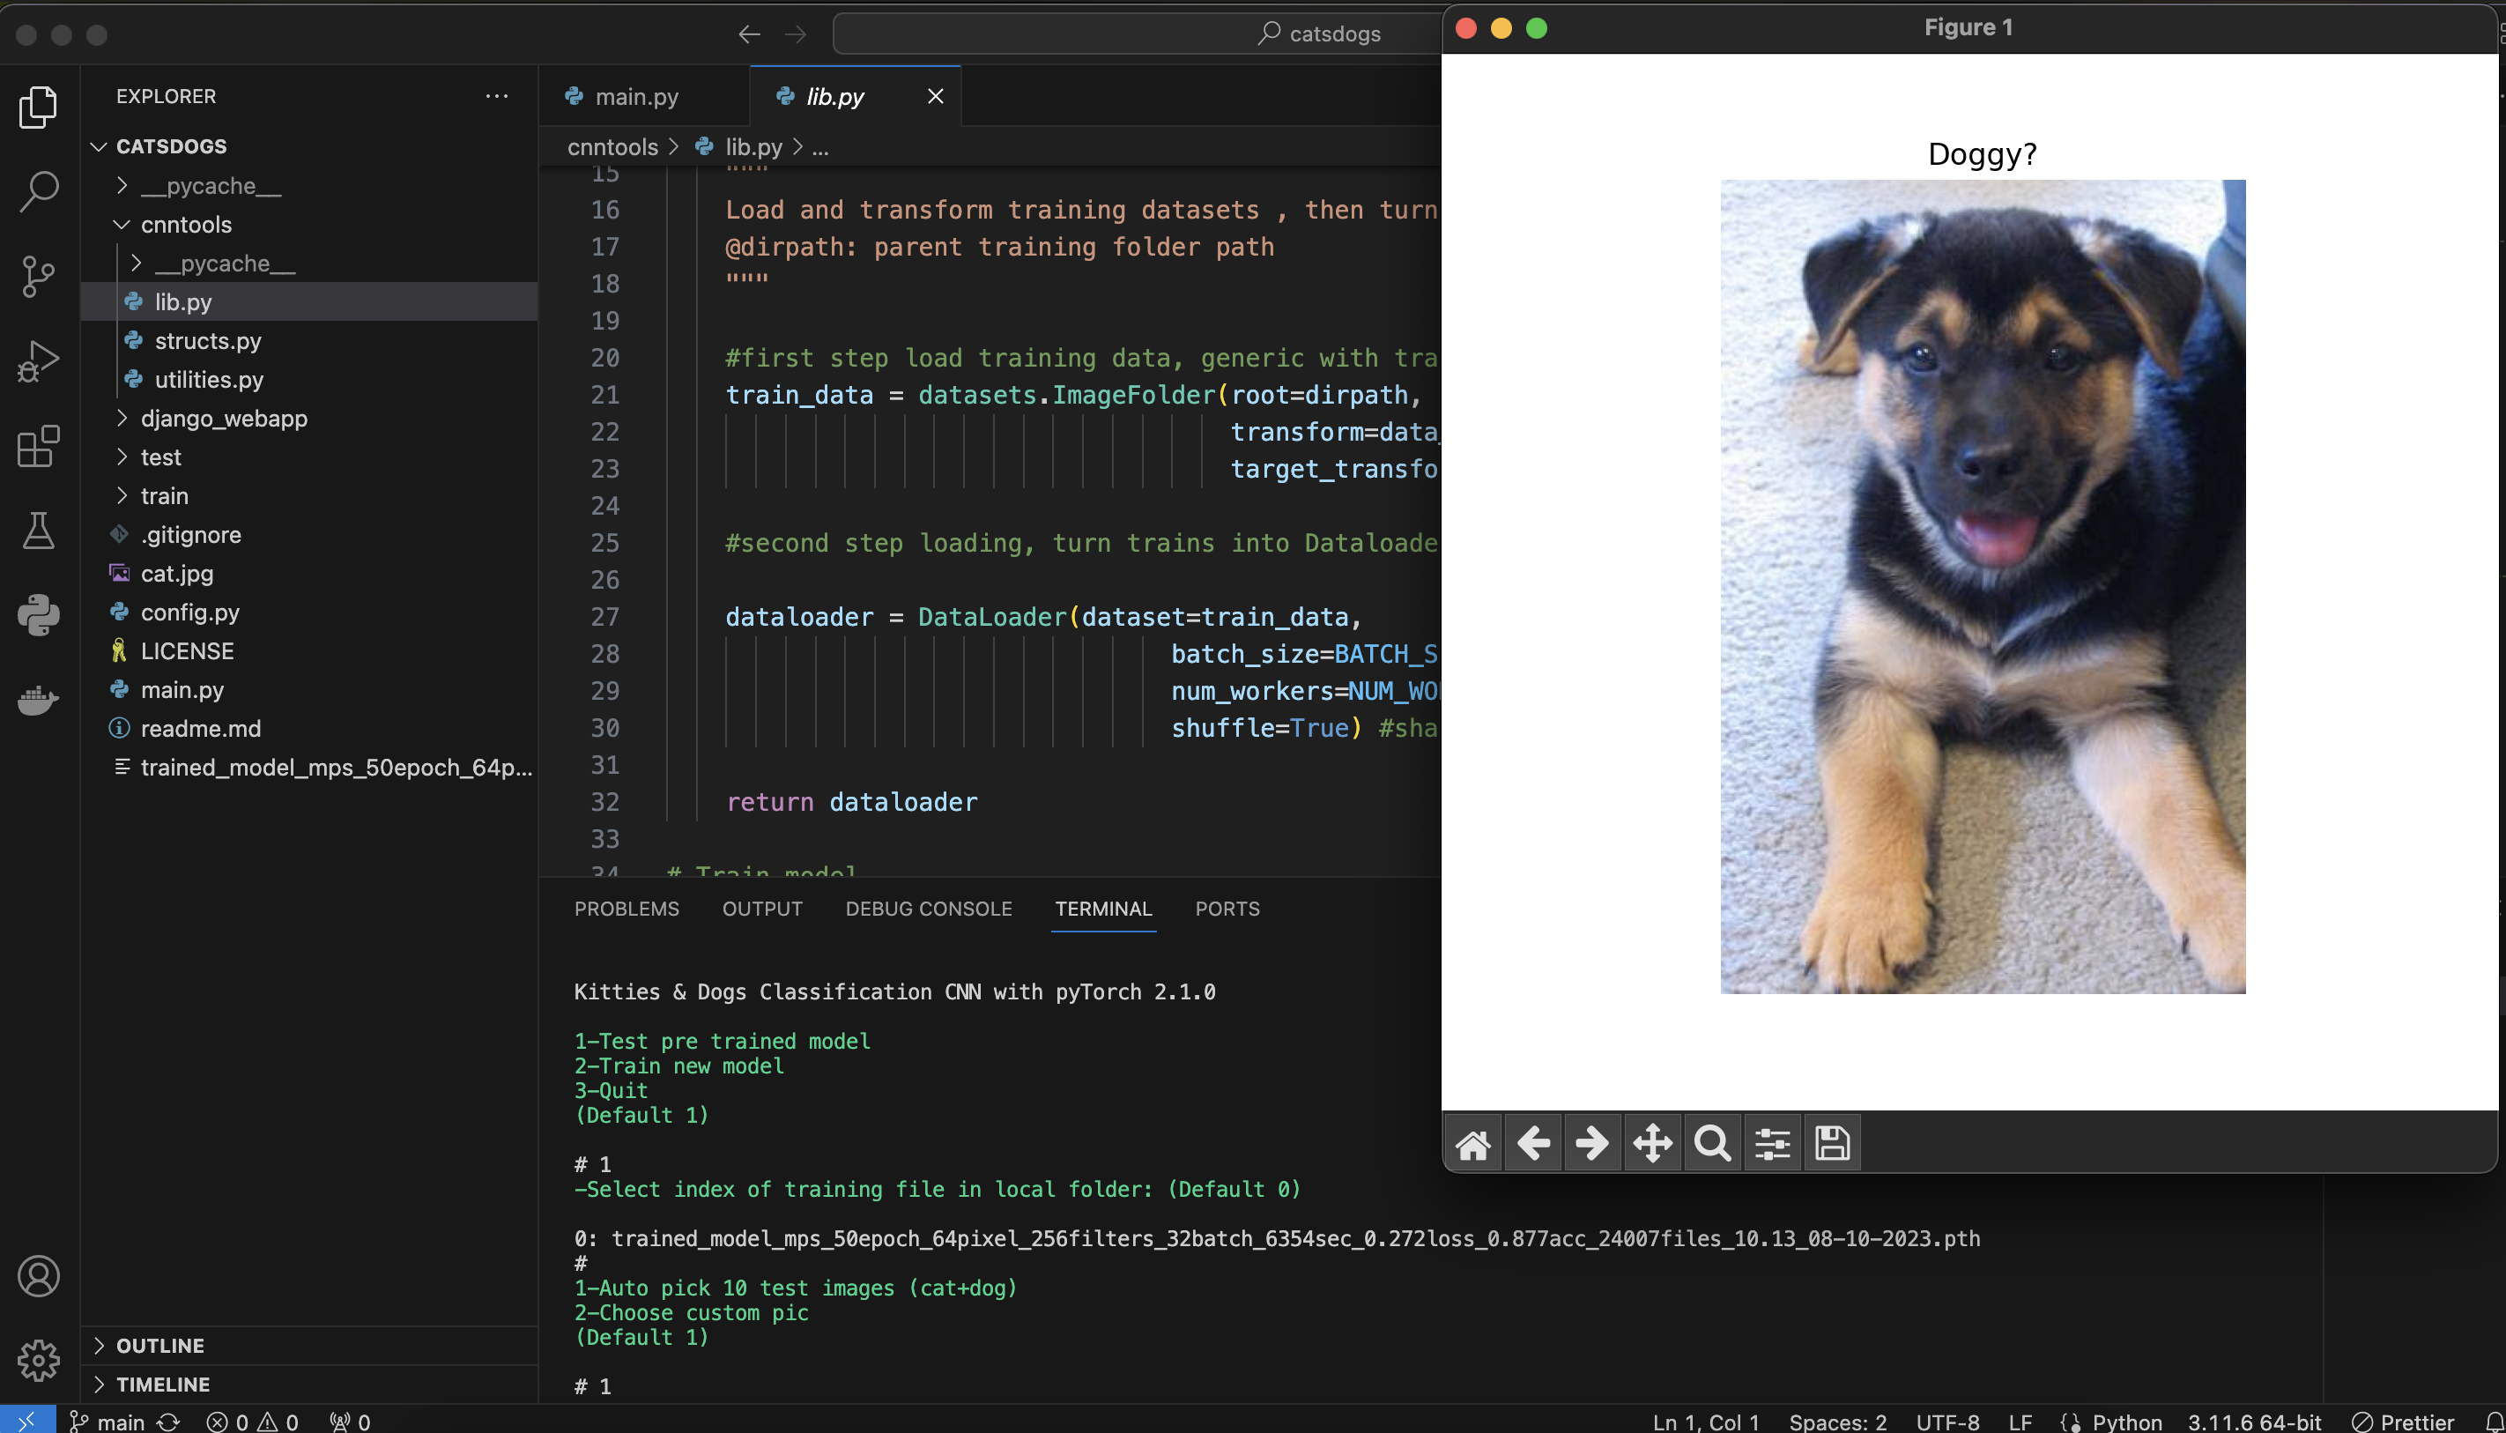
Task: Save the figure with disk icon
Action: [1832, 1144]
